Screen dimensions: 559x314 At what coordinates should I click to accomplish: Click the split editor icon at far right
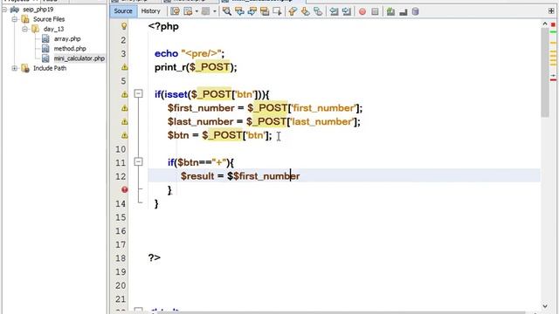pos(551,11)
